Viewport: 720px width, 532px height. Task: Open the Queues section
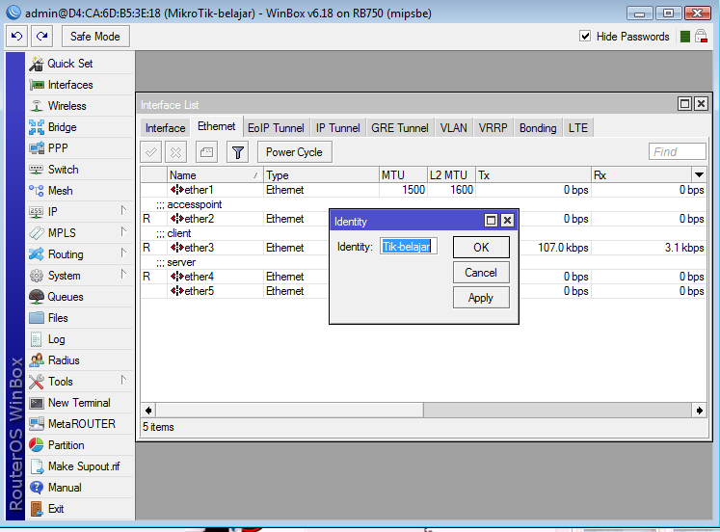click(x=80, y=297)
